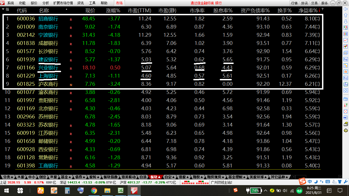Select the 市场 tab in the title bar
Image resolution: width=349 pixels, height=196 pixels.
click(119, 3)
